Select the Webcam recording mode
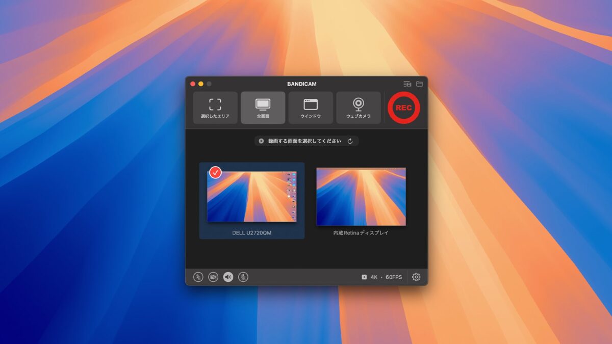 point(359,108)
